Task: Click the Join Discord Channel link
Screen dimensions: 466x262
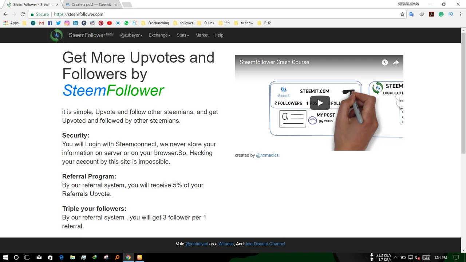Action: pos(265,244)
